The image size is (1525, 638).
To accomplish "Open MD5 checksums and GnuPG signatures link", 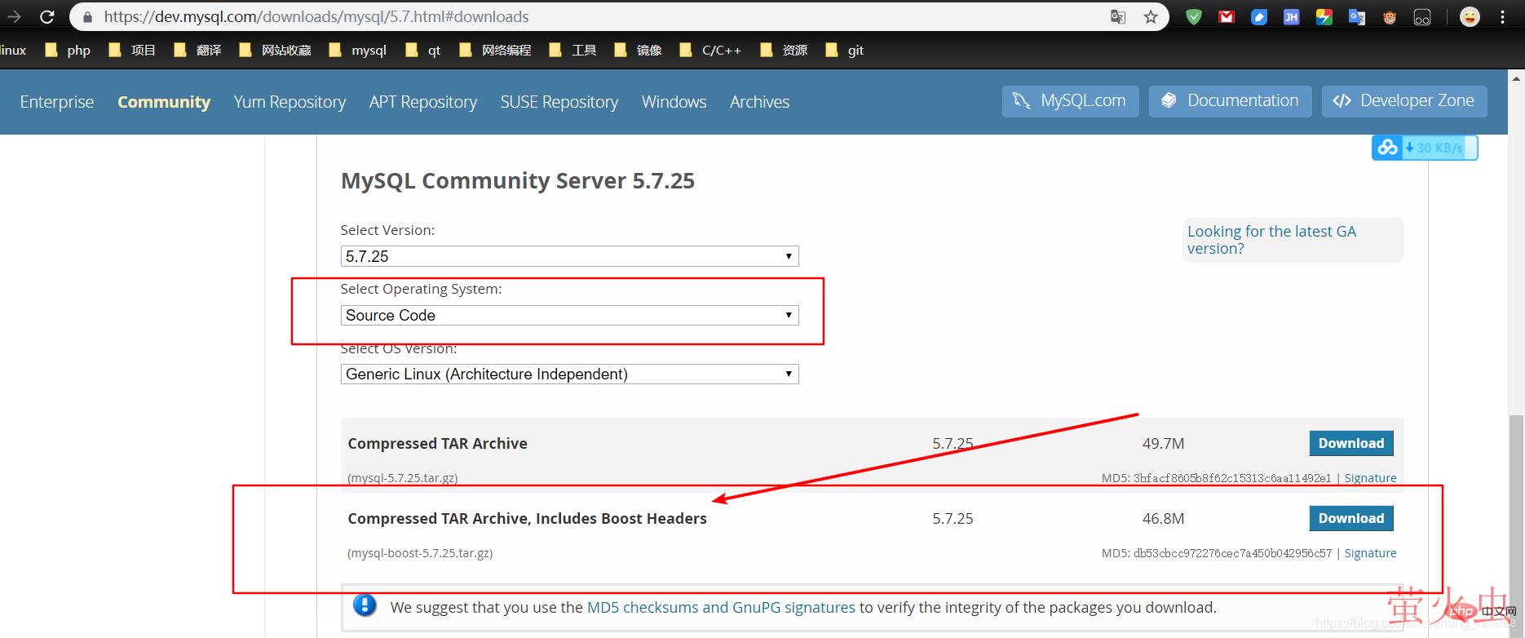I will coord(721,607).
